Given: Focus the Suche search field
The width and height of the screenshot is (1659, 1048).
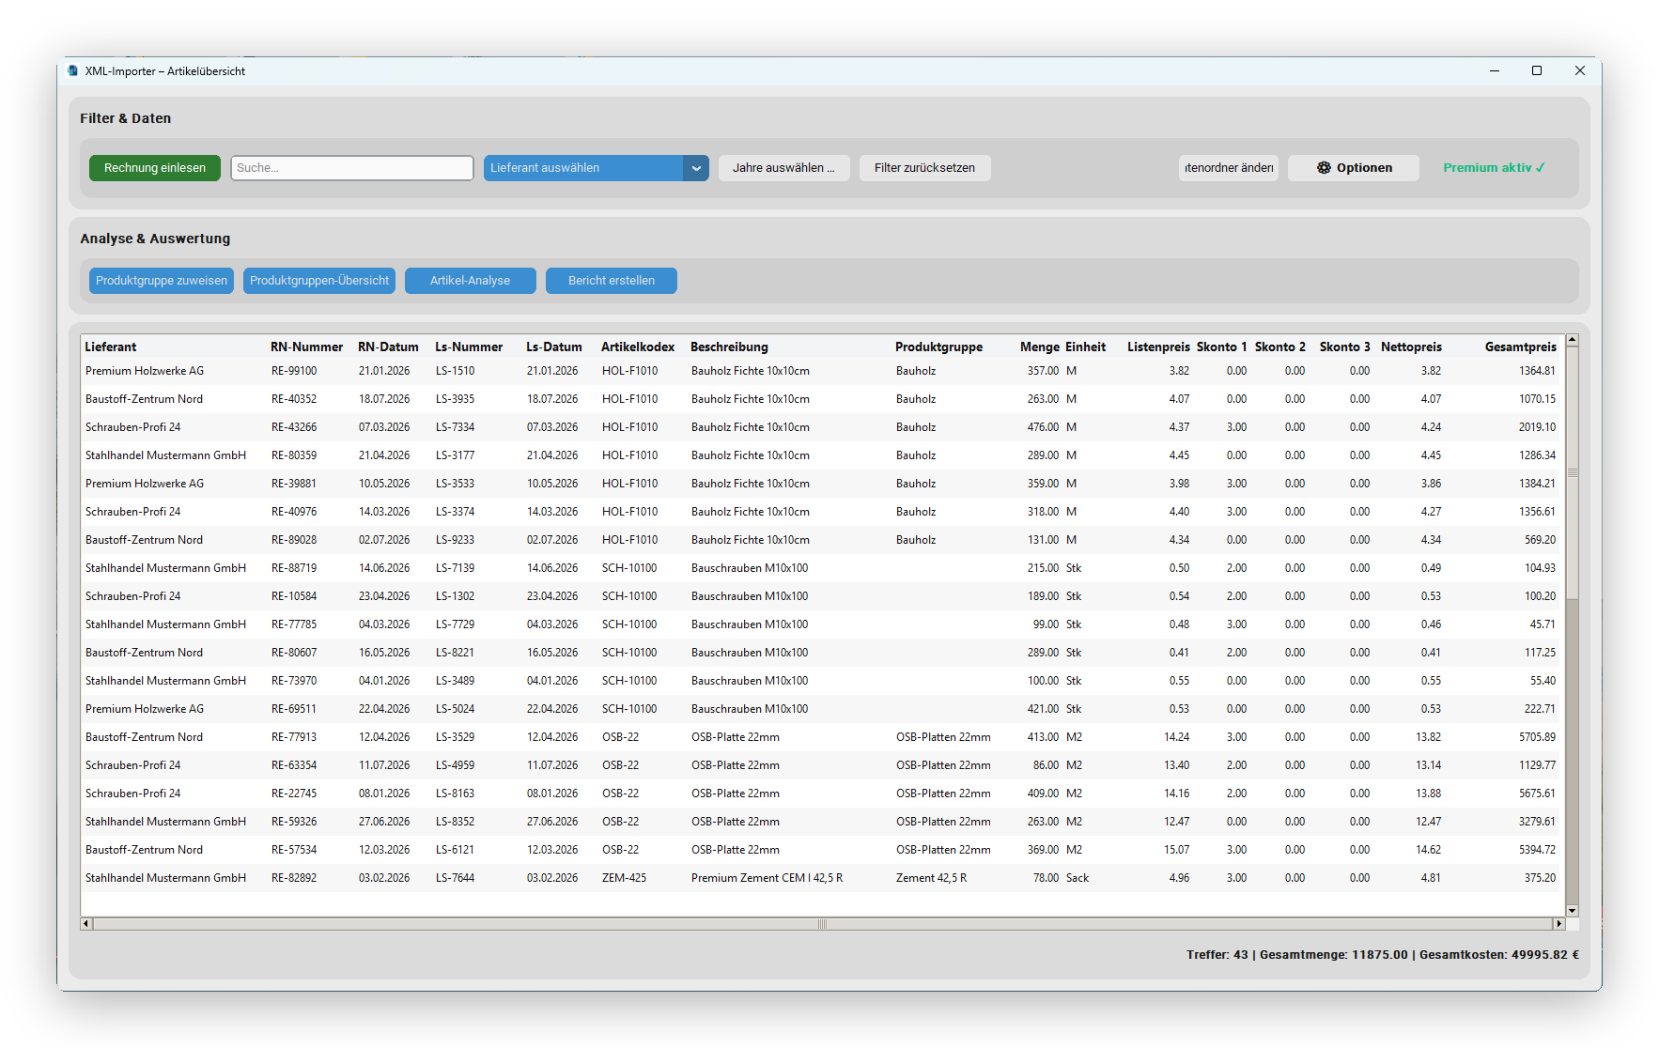Looking at the screenshot, I should coord(352,168).
